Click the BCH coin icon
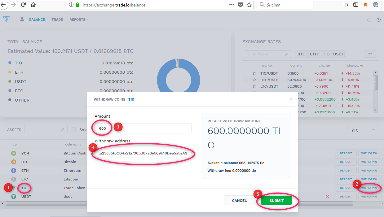 [14, 153]
